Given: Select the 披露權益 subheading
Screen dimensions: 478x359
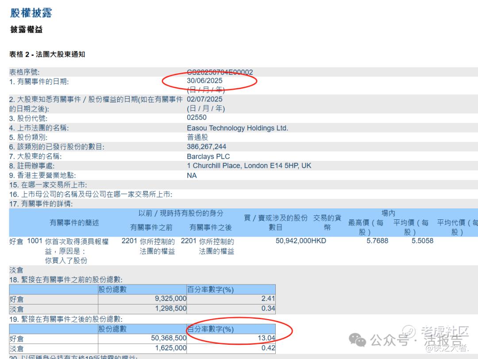Looking at the screenshot, I should pyautogui.click(x=26, y=30).
